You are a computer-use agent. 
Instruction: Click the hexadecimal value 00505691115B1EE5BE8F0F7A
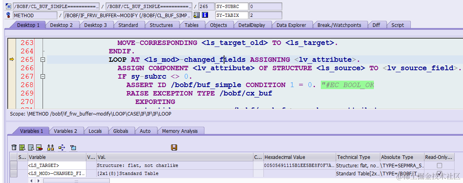300,165
